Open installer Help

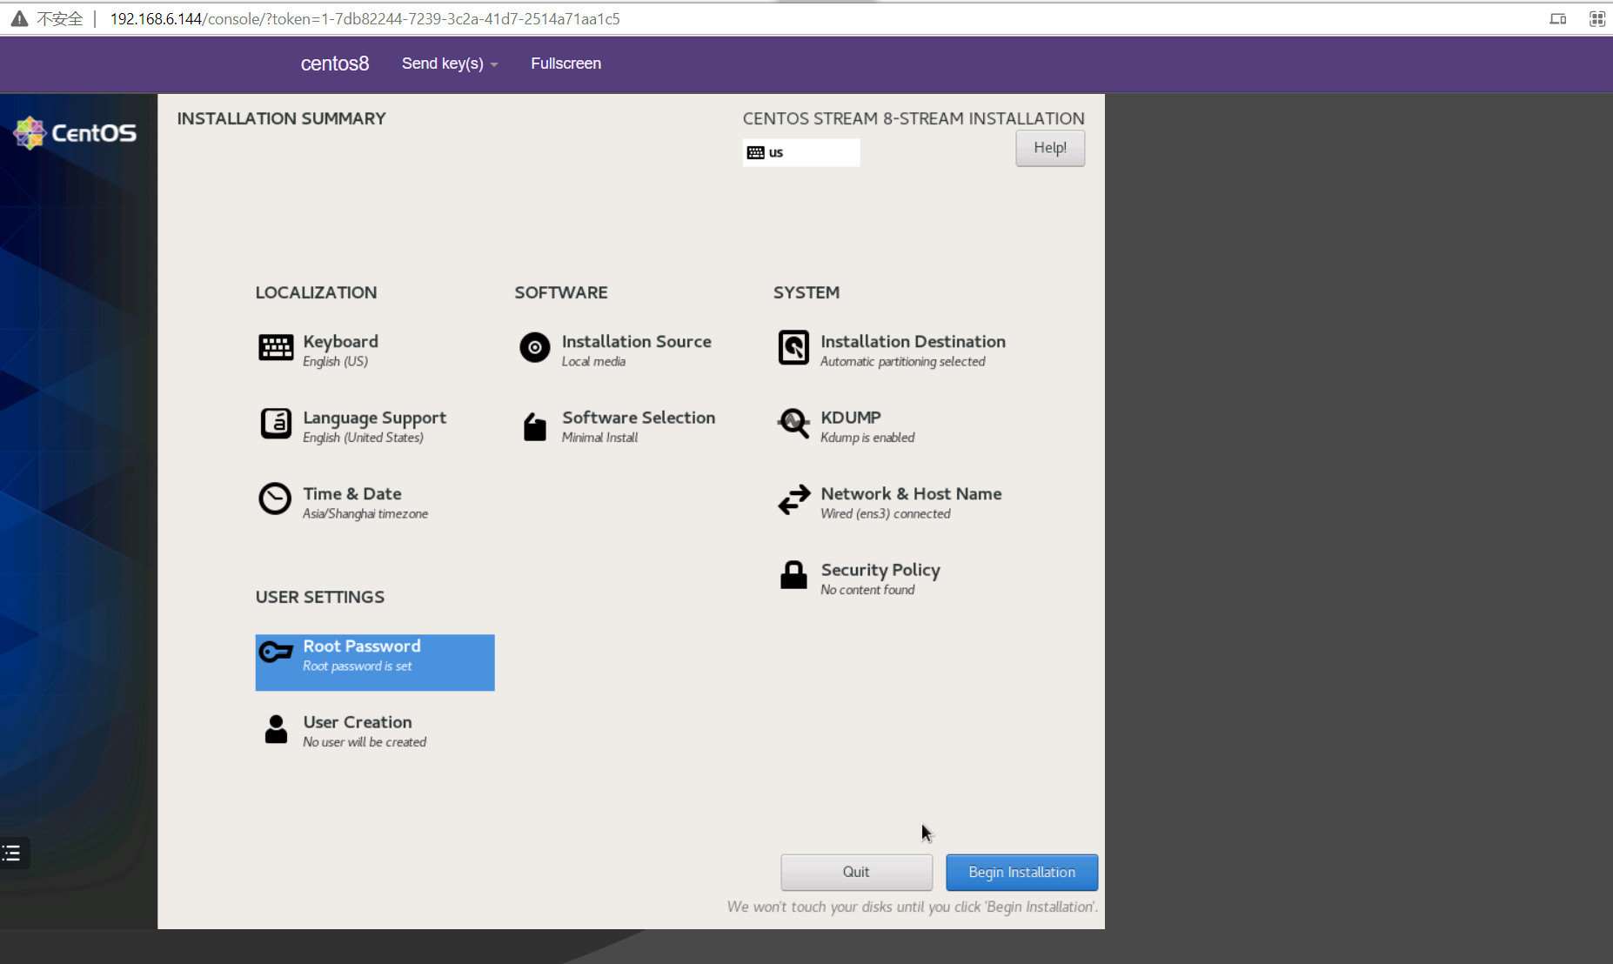pos(1050,148)
